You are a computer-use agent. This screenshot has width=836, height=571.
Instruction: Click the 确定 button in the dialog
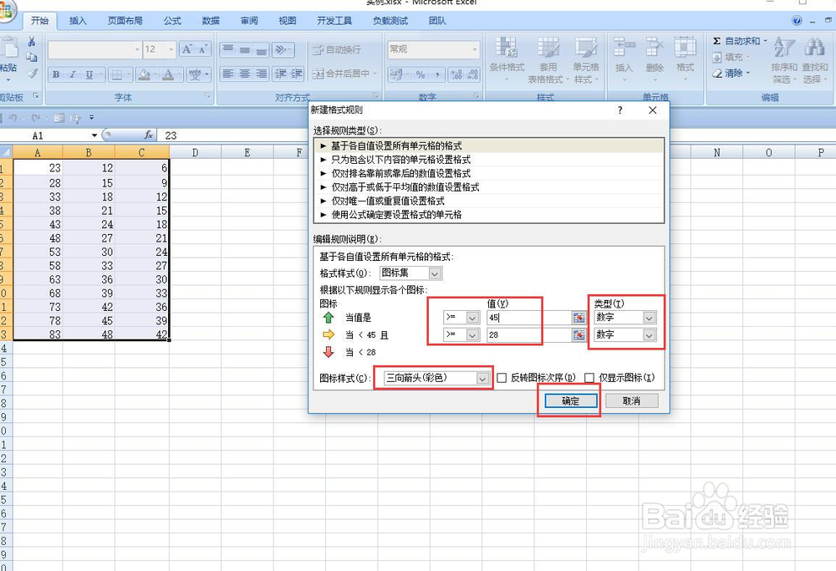click(x=570, y=401)
